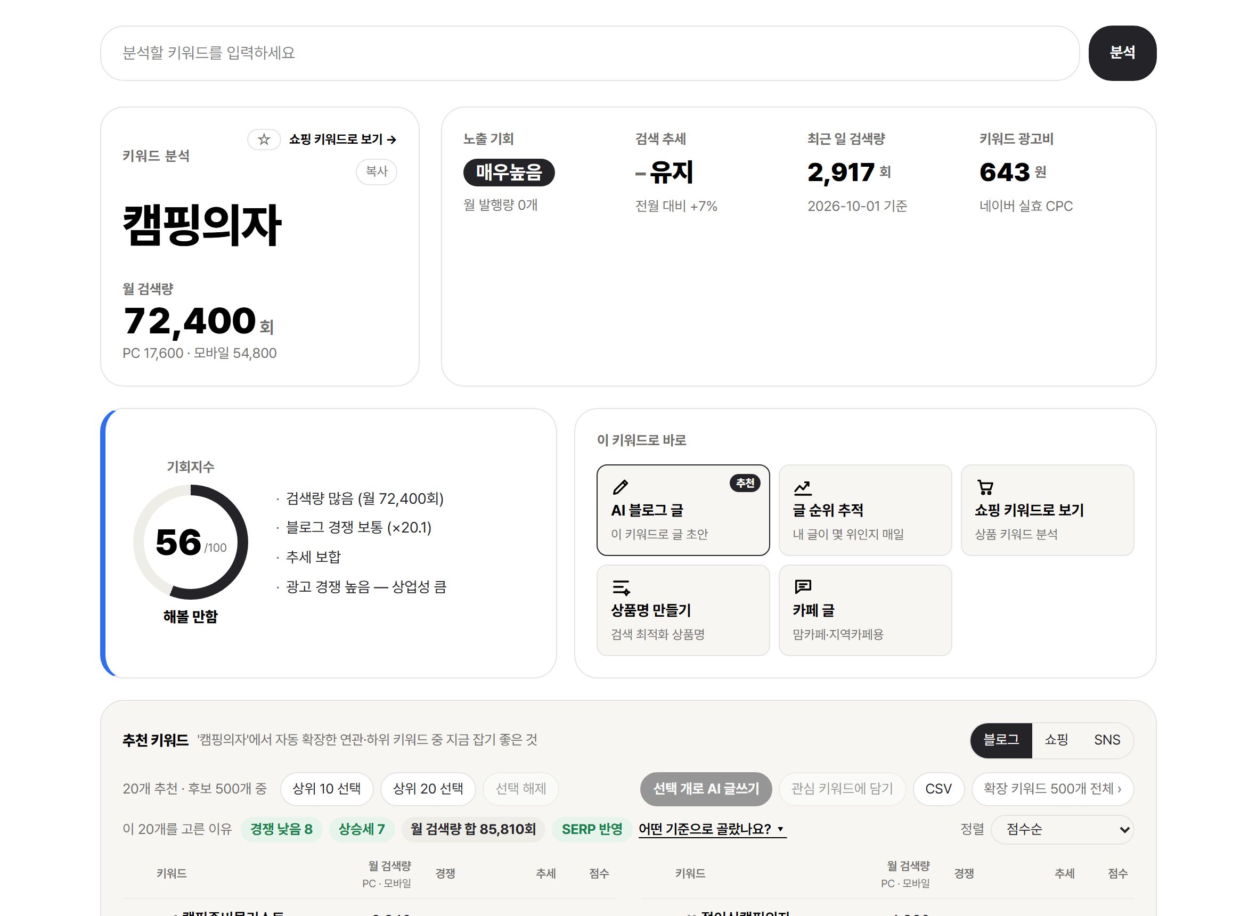Click the 643 원 ad cost value
This screenshot has height=916, width=1257.
point(1013,173)
